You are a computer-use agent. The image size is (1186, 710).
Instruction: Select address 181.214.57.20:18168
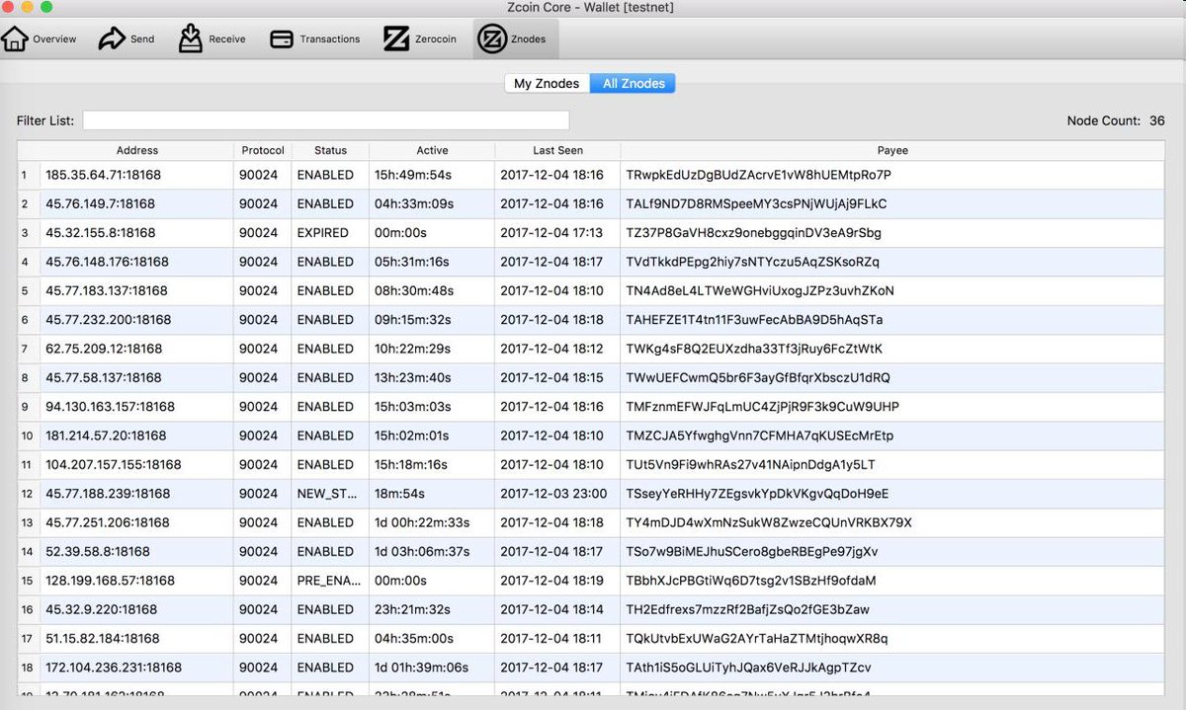click(106, 435)
